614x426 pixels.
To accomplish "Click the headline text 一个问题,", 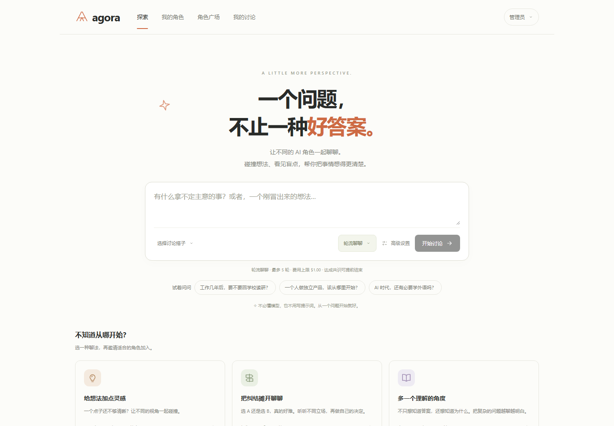I will click(301, 100).
